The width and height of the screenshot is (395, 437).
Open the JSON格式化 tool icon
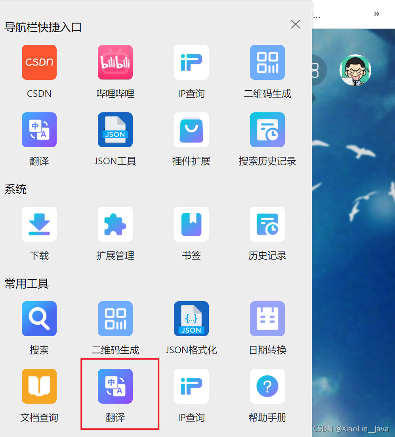pos(191,319)
